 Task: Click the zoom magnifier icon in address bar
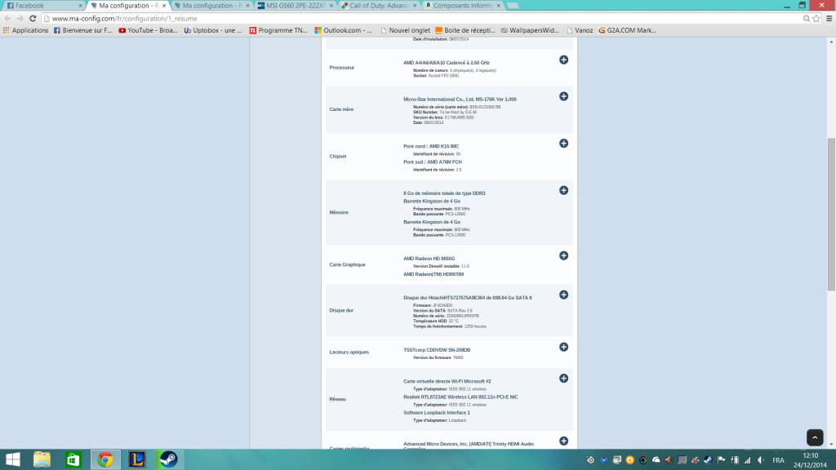click(x=806, y=18)
